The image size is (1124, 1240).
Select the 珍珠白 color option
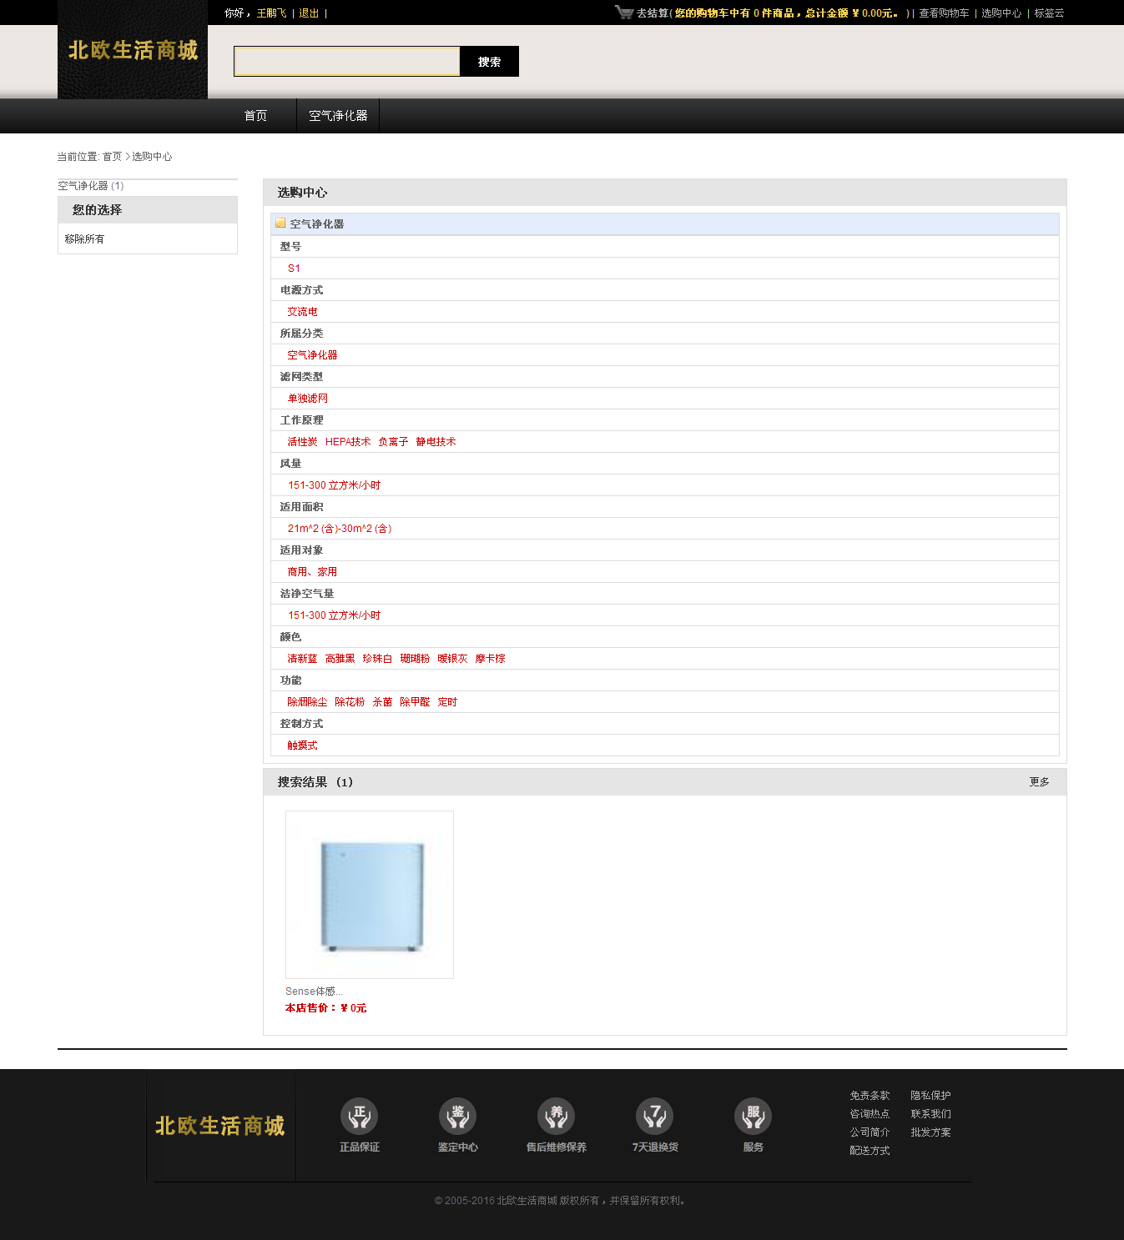tap(377, 658)
